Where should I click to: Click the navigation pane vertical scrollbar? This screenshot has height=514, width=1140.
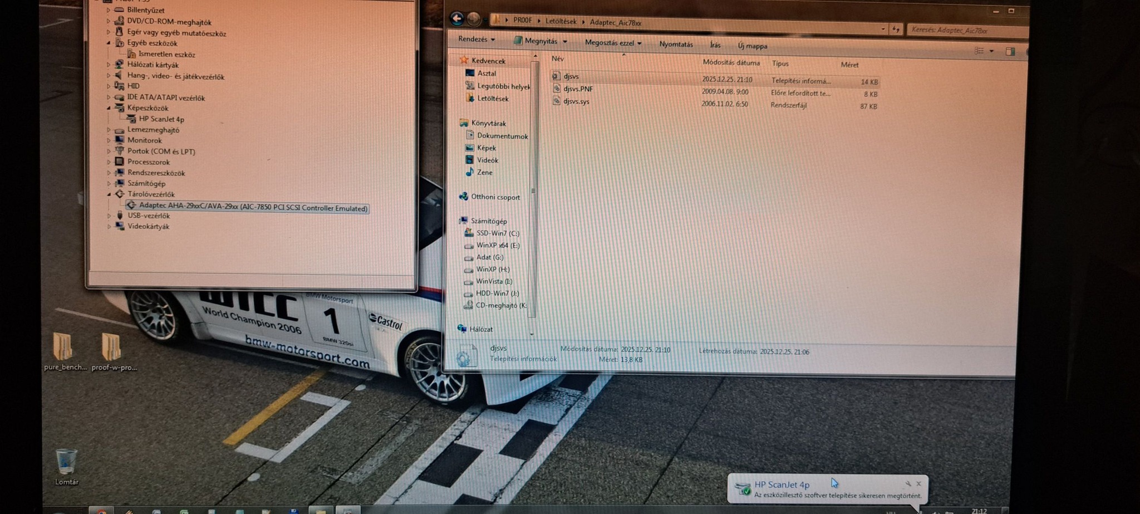click(534, 189)
